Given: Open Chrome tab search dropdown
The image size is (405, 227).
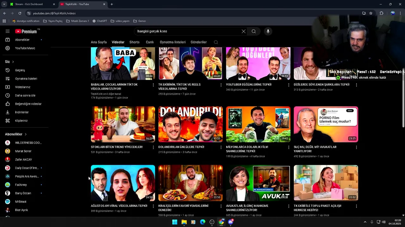Looking at the screenshot, I should point(4,4).
